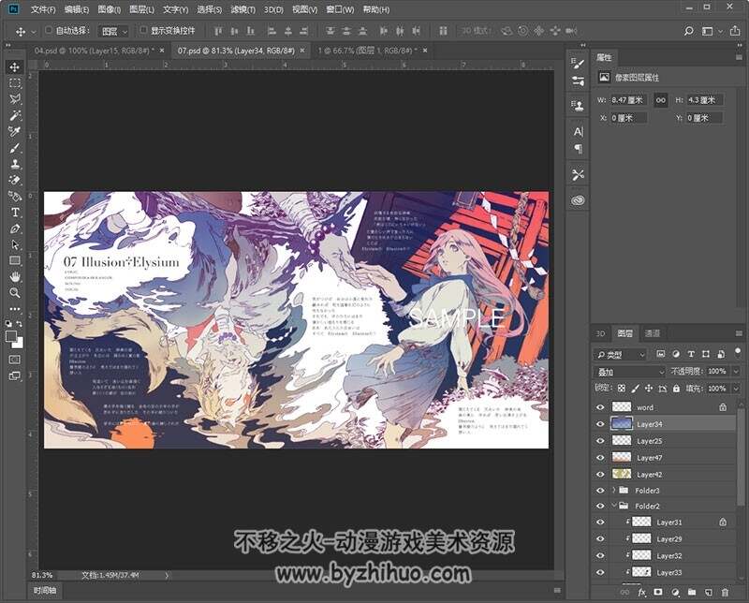Viewport: 749px width, 603px height.
Task: Open the Layer menu
Action: click(x=141, y=9)
